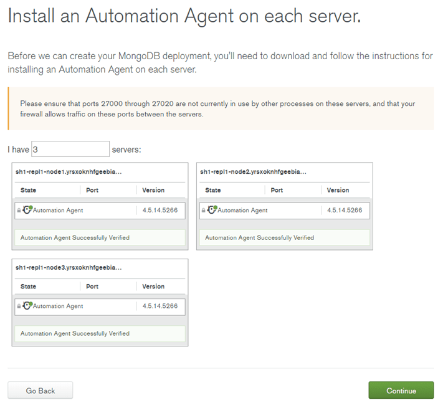
Task: Click the Version column header in node3 card
Action: tap(153, 286)
